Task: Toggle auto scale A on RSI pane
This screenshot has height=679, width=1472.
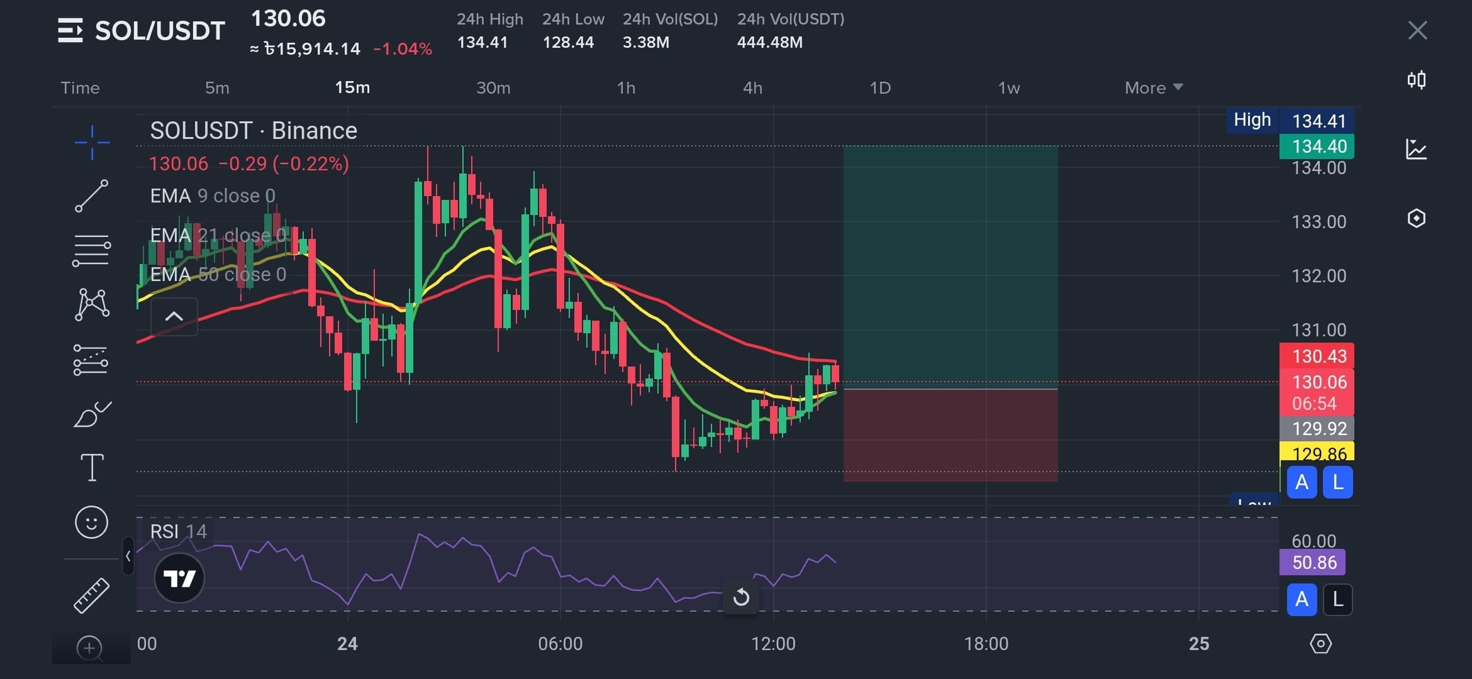Action: point(1302,599)
